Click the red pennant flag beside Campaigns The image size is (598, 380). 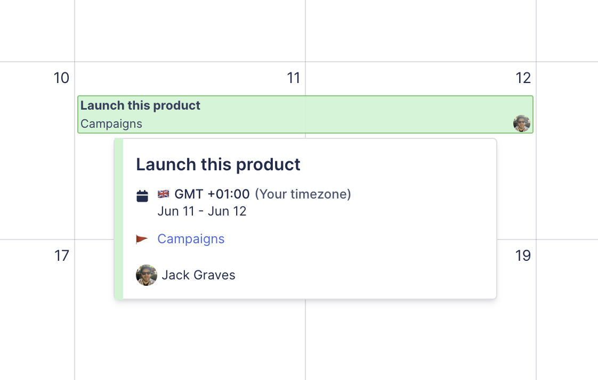(142, 239)
